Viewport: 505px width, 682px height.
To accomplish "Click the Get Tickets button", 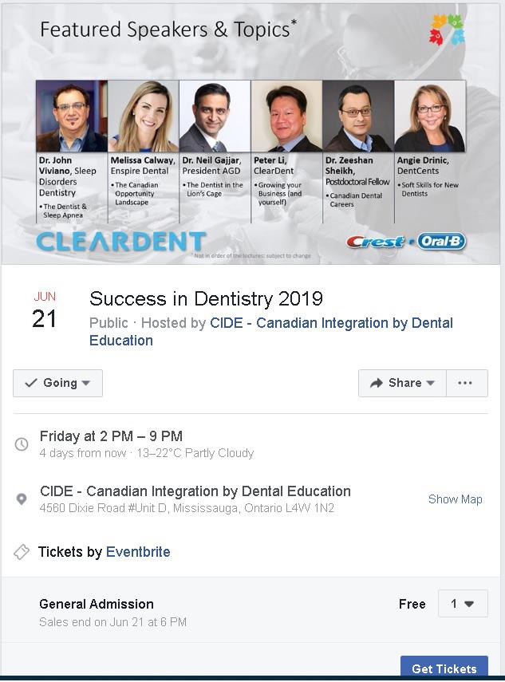I will coord(444,668).
